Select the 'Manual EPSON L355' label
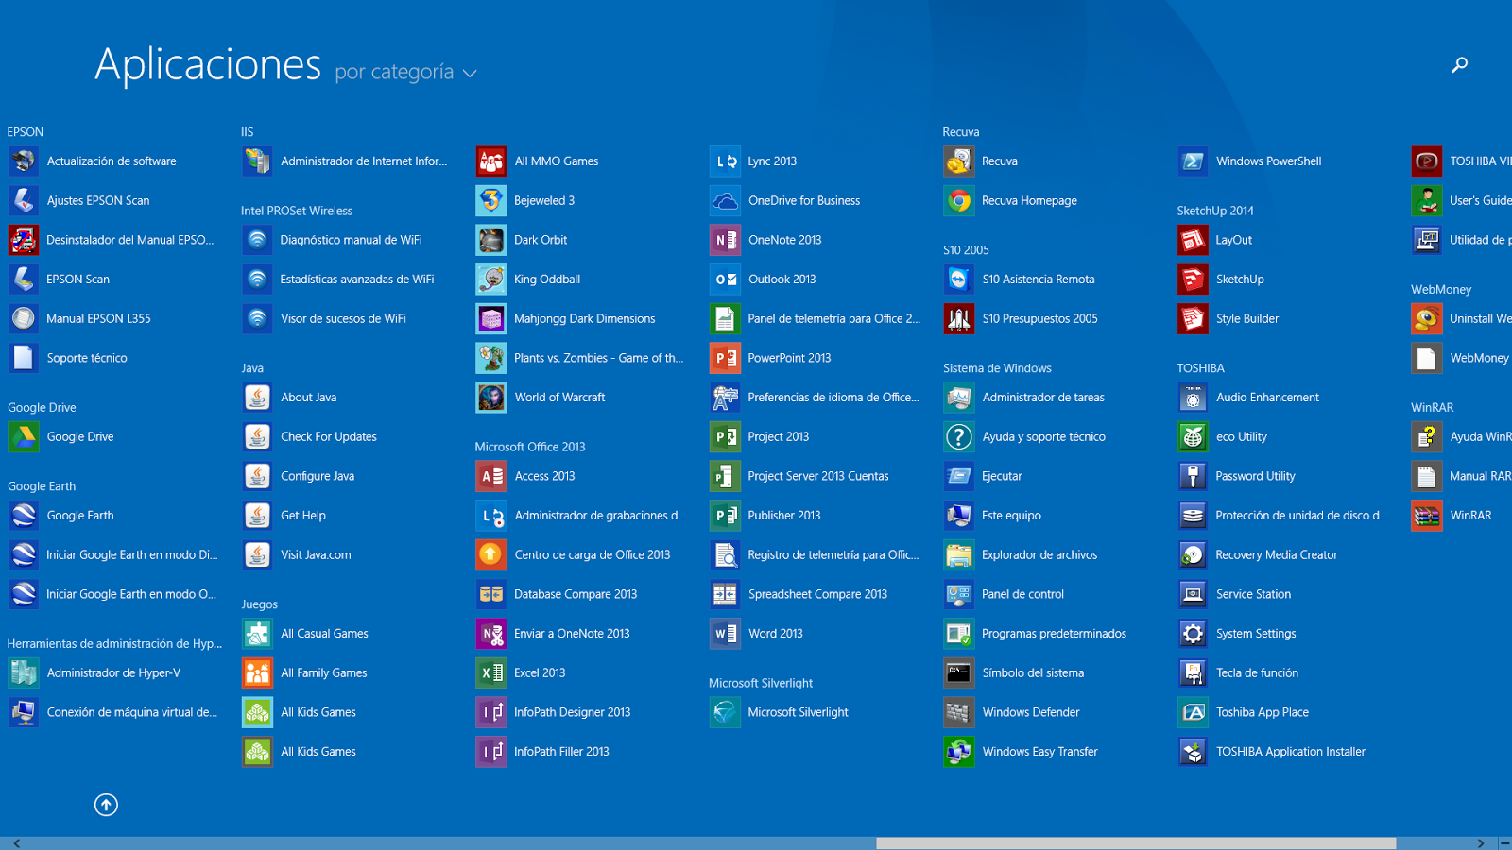The image size is (1512, 850). 98,318
